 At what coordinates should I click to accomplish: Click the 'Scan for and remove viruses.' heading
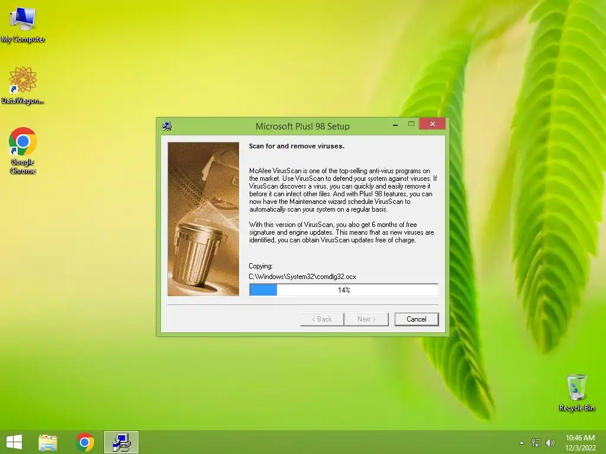coord(296,146)
